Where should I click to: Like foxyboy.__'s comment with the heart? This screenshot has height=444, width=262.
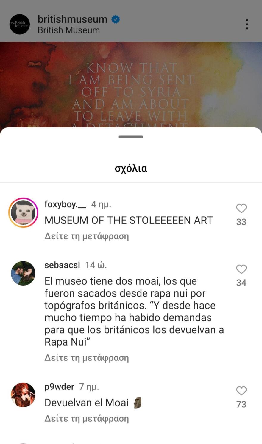pos(241,208)
